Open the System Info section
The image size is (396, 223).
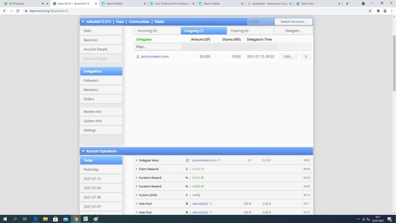101,121
